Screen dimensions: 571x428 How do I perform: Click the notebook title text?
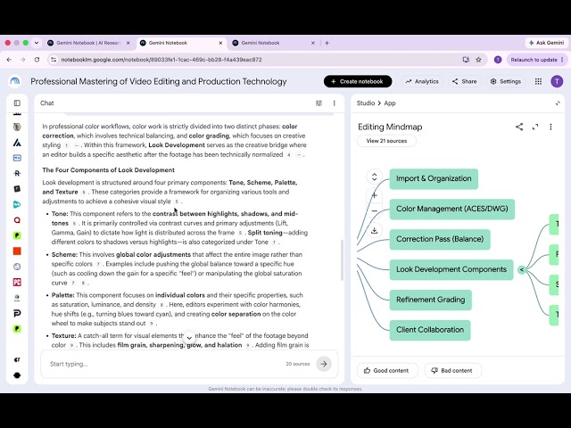pyautogui.click(x=159, y=81)
